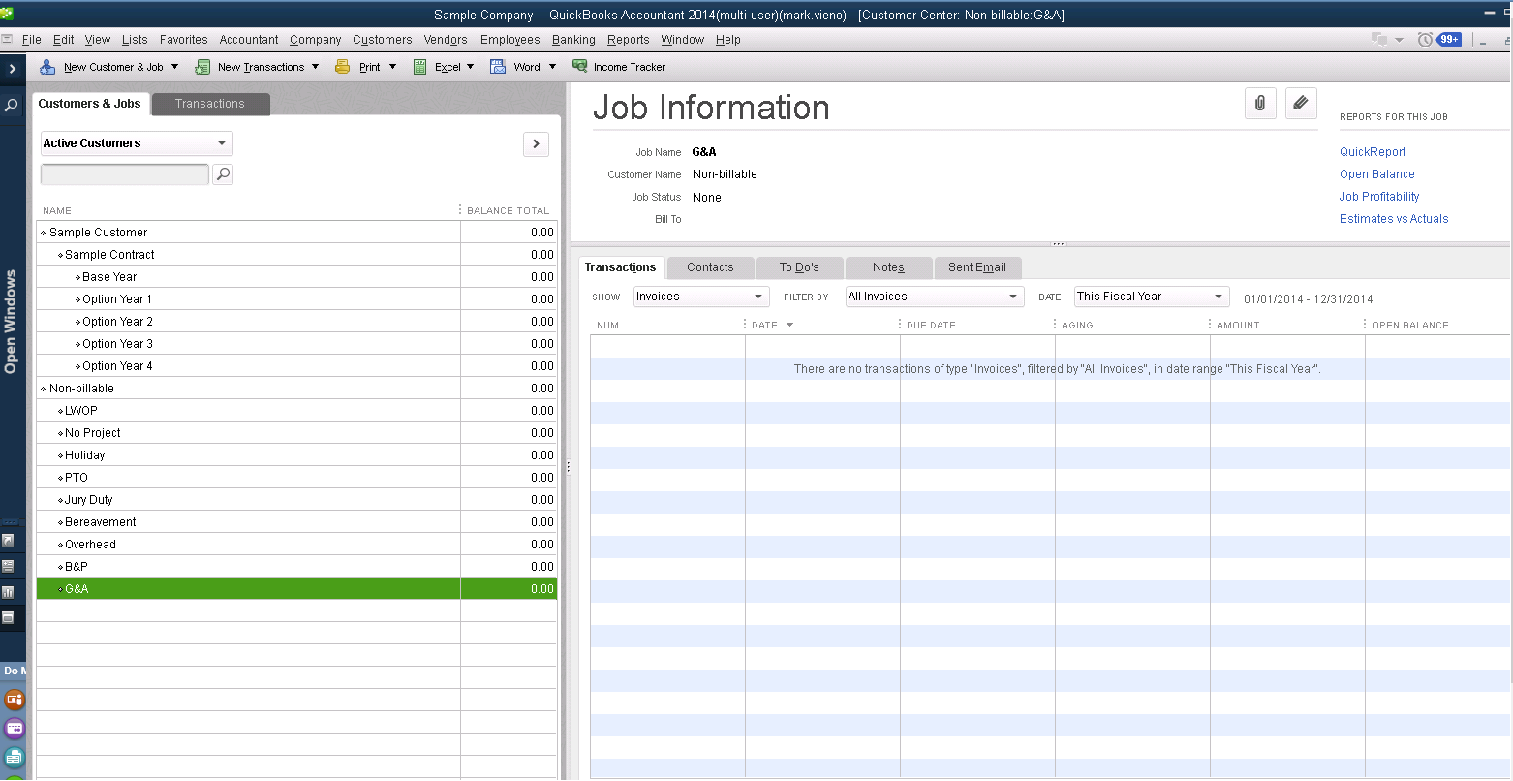Open the Word dropdown arrow

552,67
